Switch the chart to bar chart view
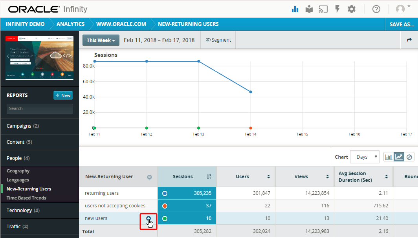Image resolution: width=418 pixels, height=238 pixels. pos(389,157)
